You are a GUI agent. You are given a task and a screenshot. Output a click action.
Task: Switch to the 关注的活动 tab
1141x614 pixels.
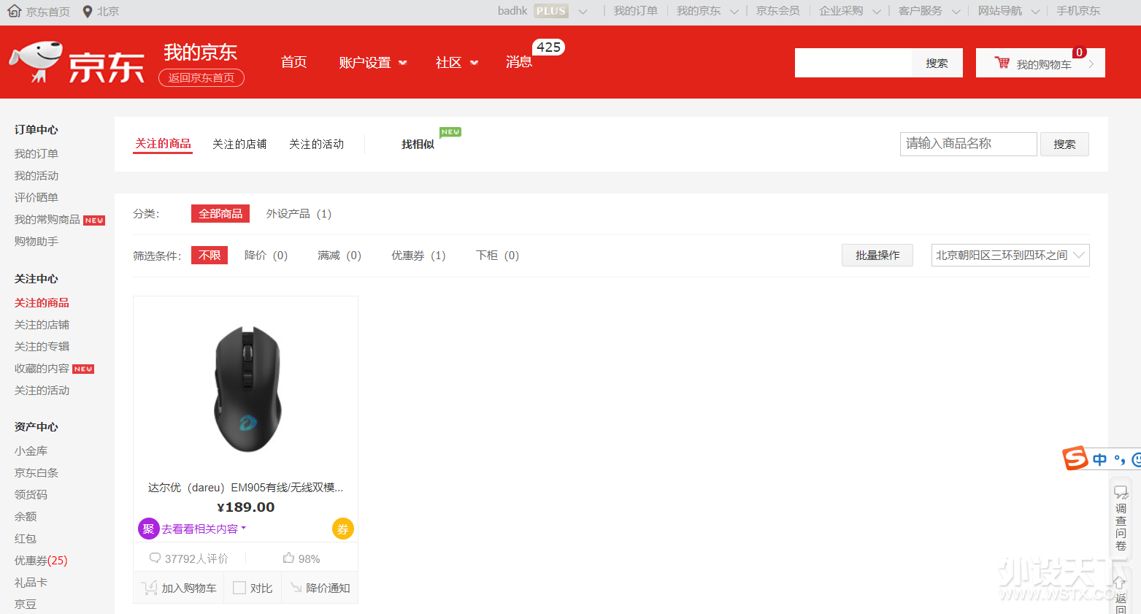click(x=316, y=144)
